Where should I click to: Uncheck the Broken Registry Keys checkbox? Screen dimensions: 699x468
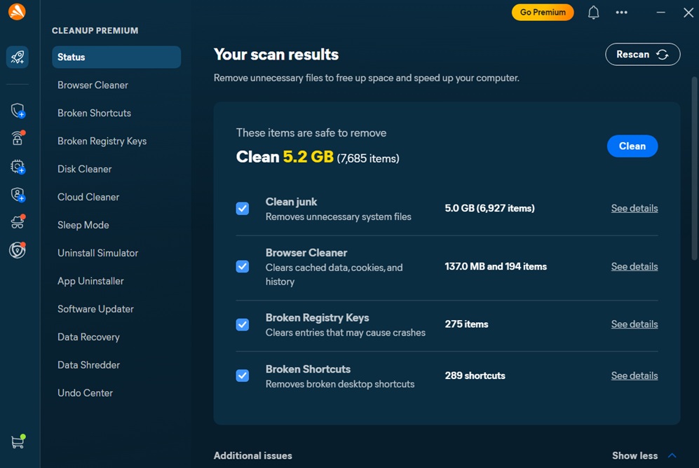pos(243,324)
